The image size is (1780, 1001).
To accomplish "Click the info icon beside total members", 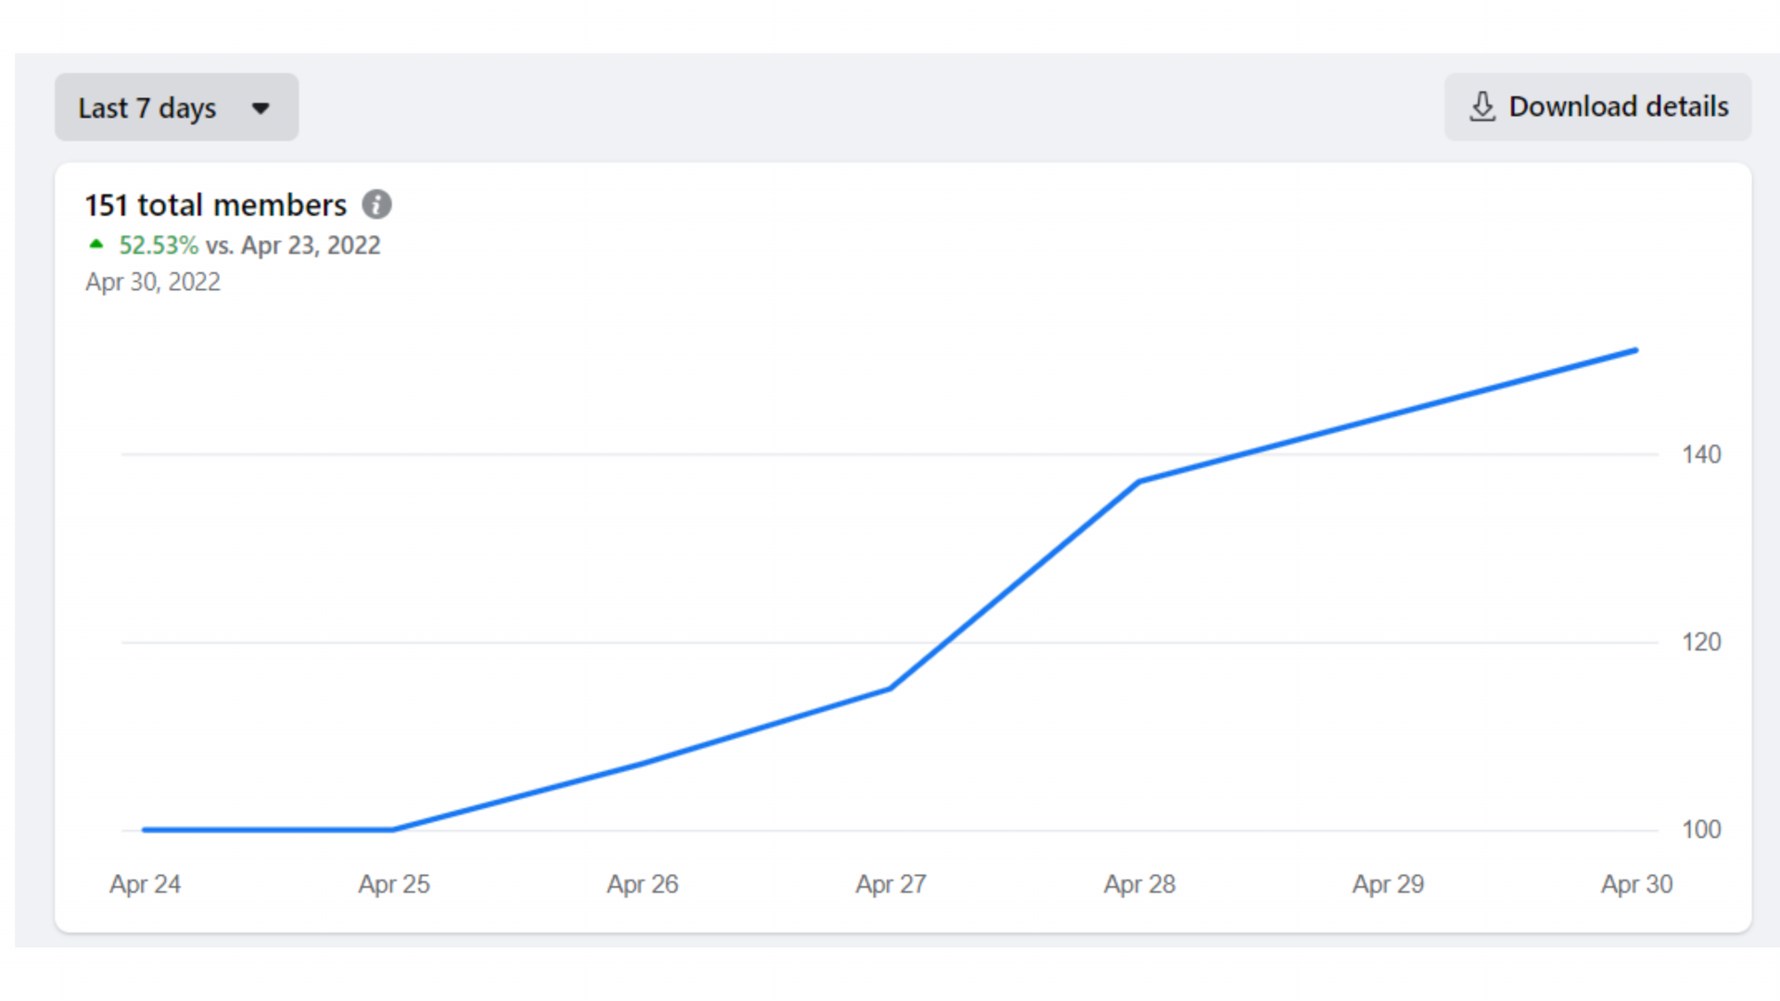I will point(376,204).
